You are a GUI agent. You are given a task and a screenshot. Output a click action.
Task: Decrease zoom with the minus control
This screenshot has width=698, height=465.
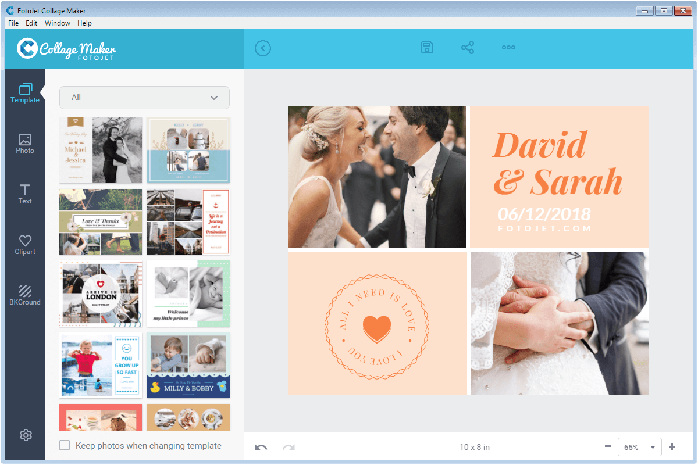click(x=607, y=446)
